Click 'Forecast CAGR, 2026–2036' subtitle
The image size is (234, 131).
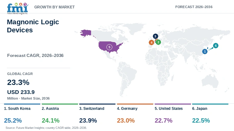[35, 55]
